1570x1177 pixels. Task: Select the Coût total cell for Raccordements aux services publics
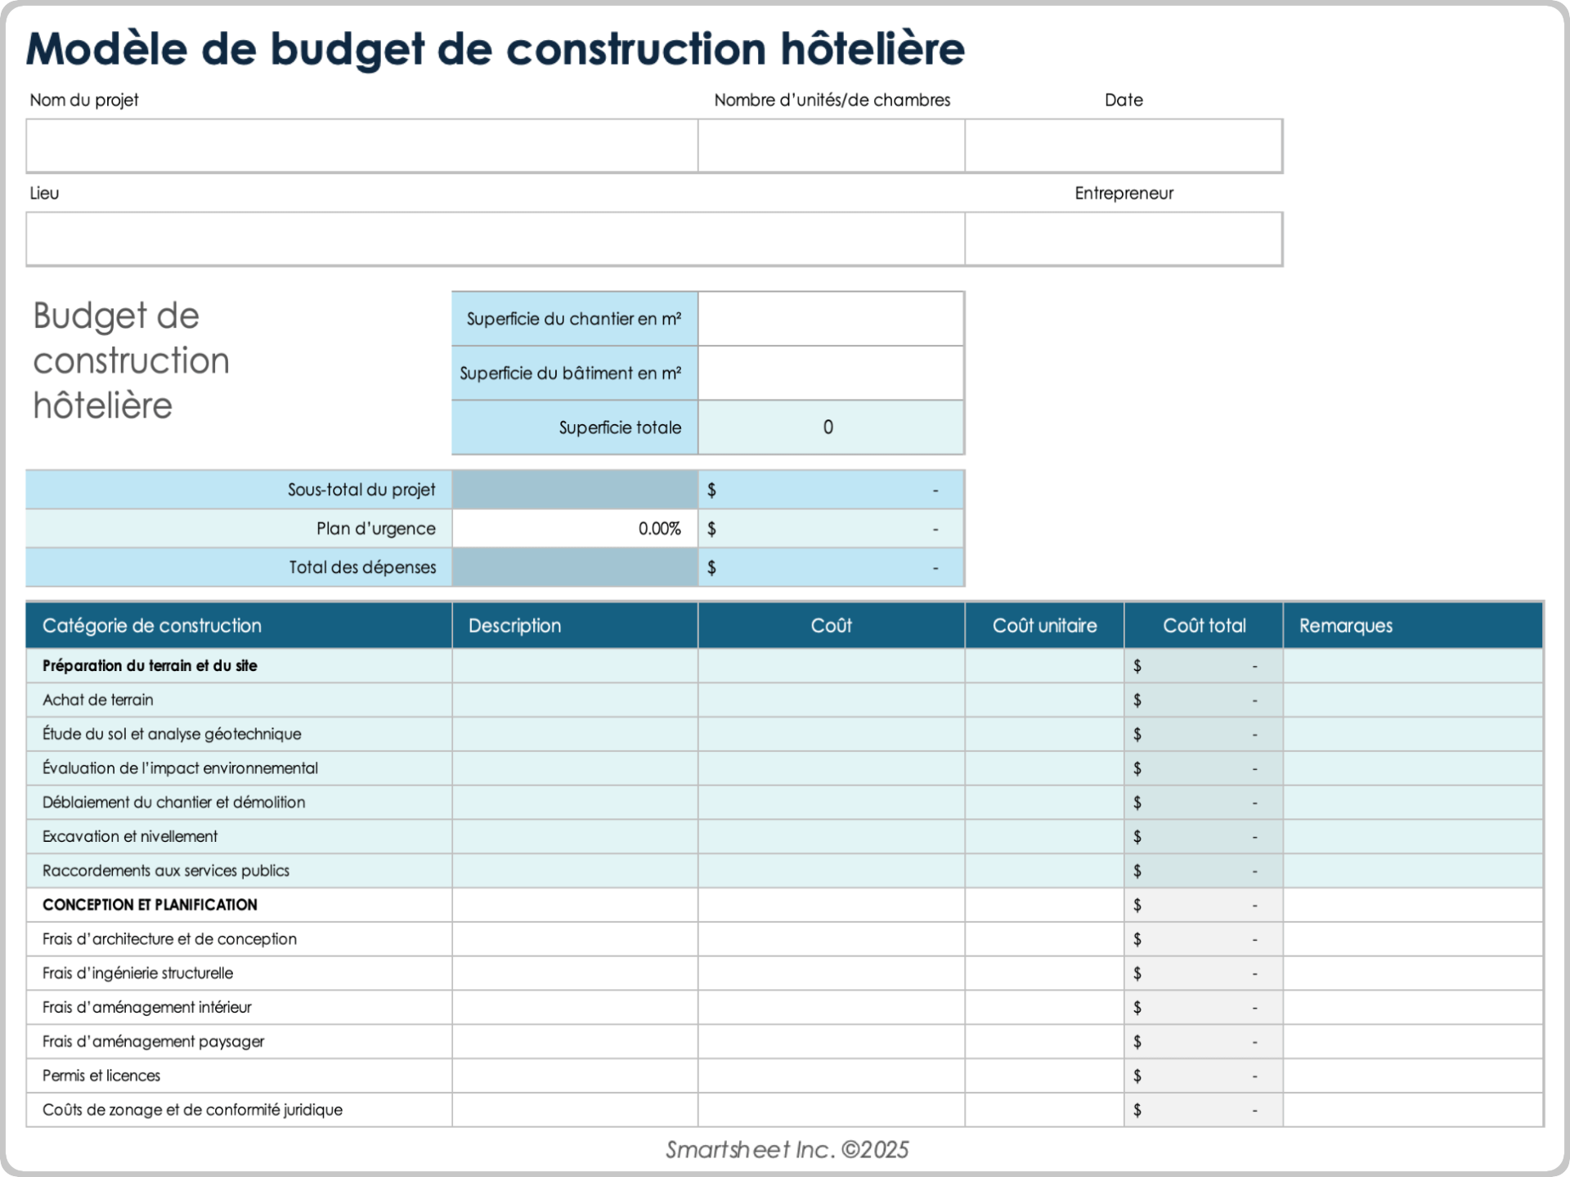pyautogui.click(x=1202, y=870)
